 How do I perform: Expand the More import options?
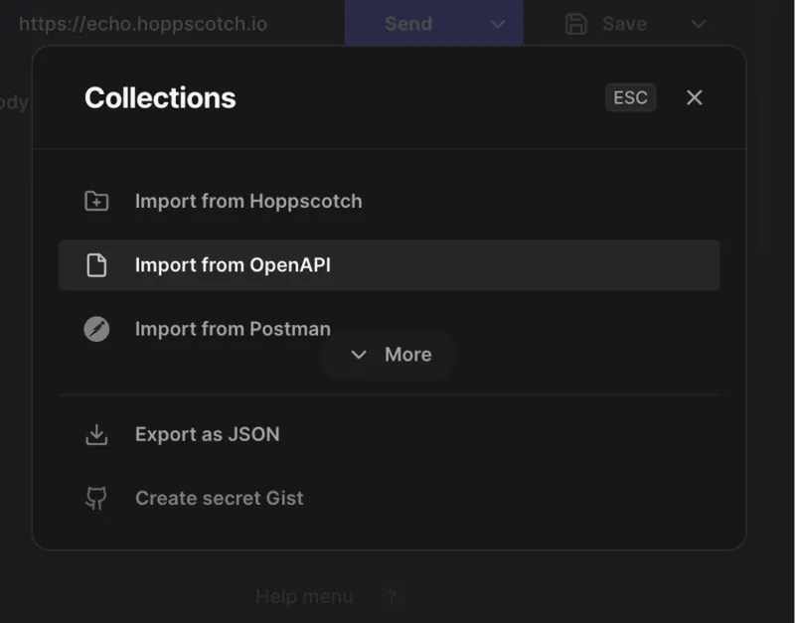click(391, 354)
